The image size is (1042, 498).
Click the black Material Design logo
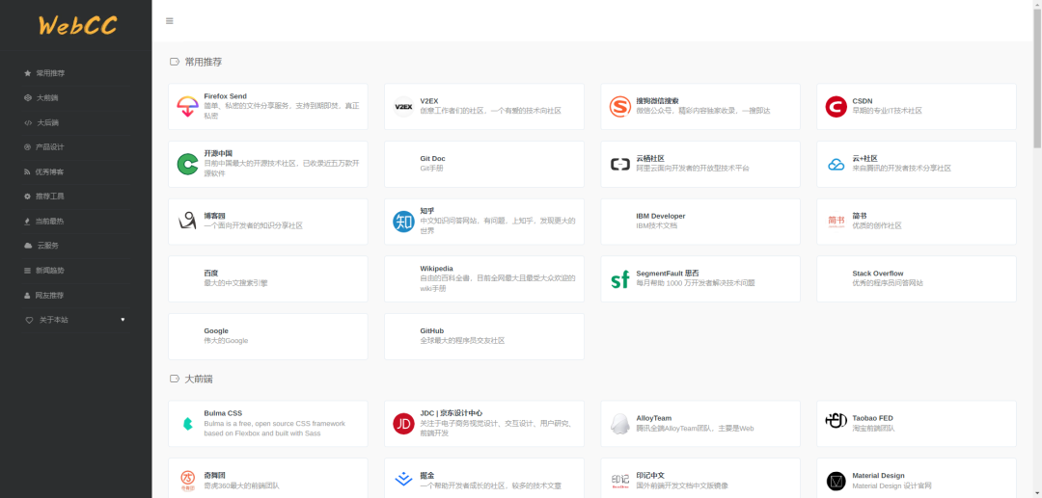[836, 481]
